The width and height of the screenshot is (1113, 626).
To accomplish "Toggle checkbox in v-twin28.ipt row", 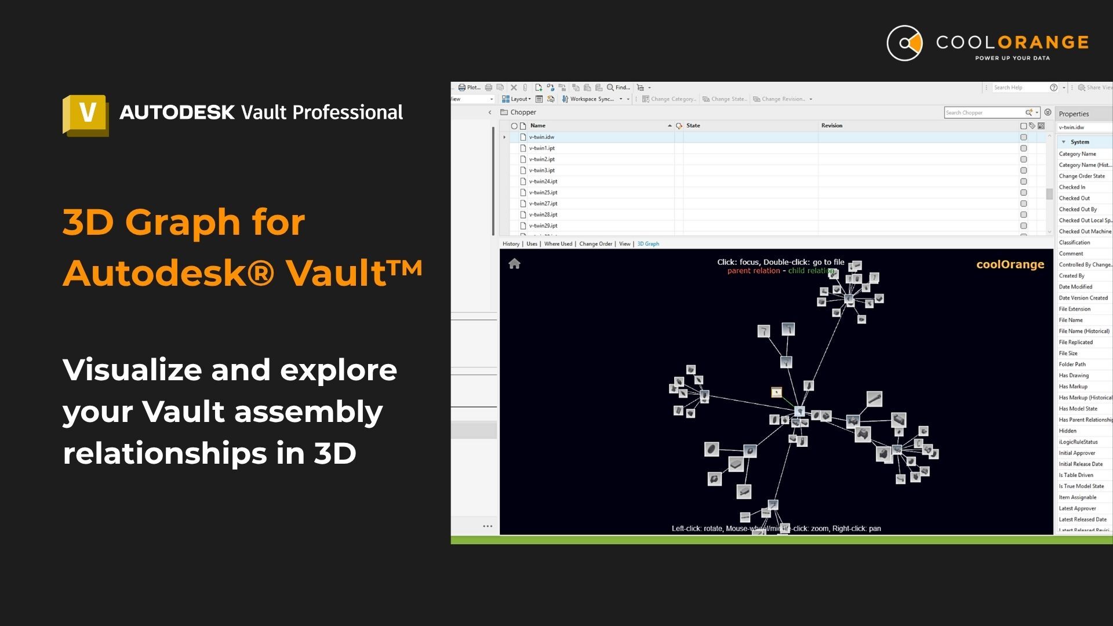I will (1024, 214).
